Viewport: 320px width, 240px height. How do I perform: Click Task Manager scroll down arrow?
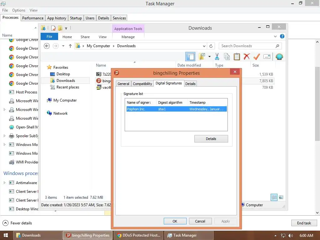317,212
